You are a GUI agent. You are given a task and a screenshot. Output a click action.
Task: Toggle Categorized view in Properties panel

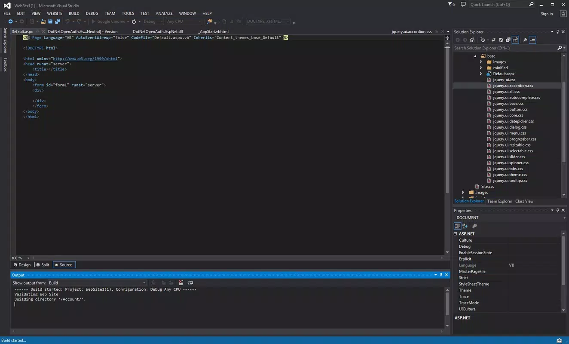pos(458,226)
